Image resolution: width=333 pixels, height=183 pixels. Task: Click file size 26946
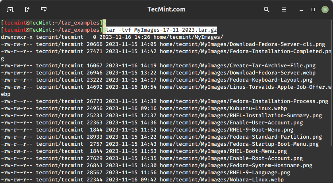pyautogui.click(x=95, y=73)
